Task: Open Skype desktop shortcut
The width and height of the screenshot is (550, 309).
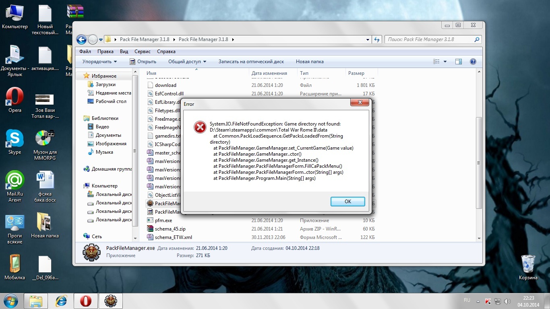Action: click(15, 142)
